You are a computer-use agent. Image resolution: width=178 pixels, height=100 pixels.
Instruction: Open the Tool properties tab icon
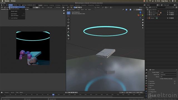click(x=146, y=73)
